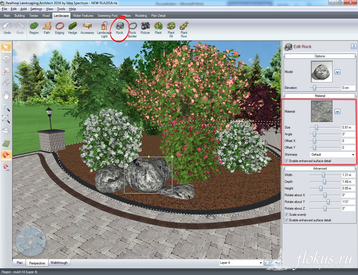Open the Layer 4 dropdown
The height and width of the screenshot is (275, 358).
(x=241, y=263)
